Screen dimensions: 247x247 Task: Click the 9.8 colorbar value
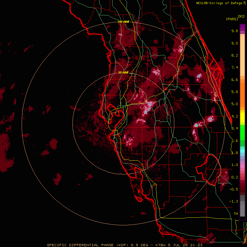click(235, 31)
